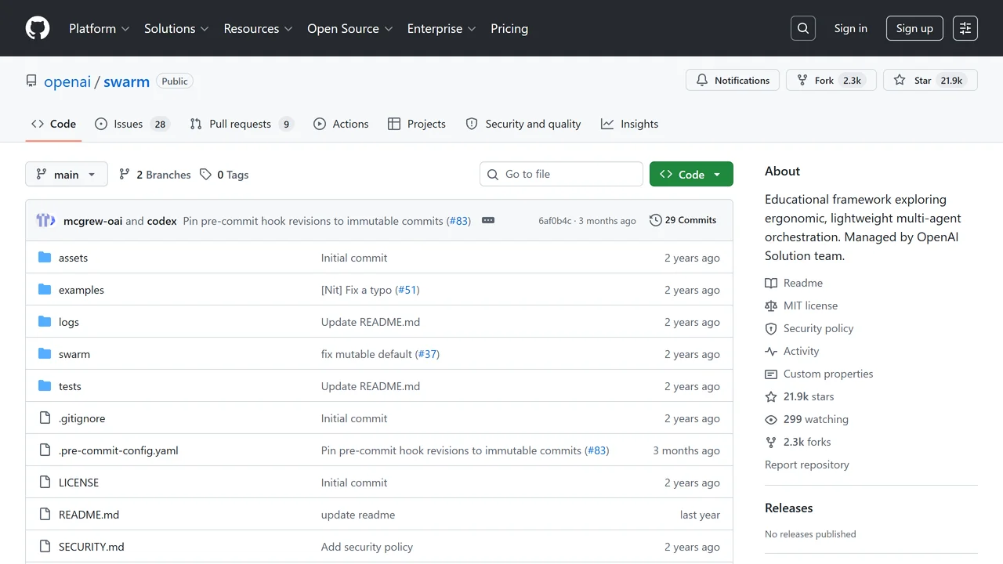Click the SECURITY.md file icon
This screenshot has width=1003, height=564.
click(x=45, y=547)
